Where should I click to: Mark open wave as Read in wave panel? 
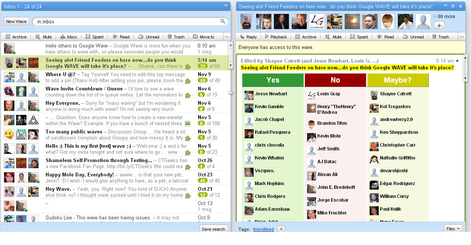pos(385,37)
